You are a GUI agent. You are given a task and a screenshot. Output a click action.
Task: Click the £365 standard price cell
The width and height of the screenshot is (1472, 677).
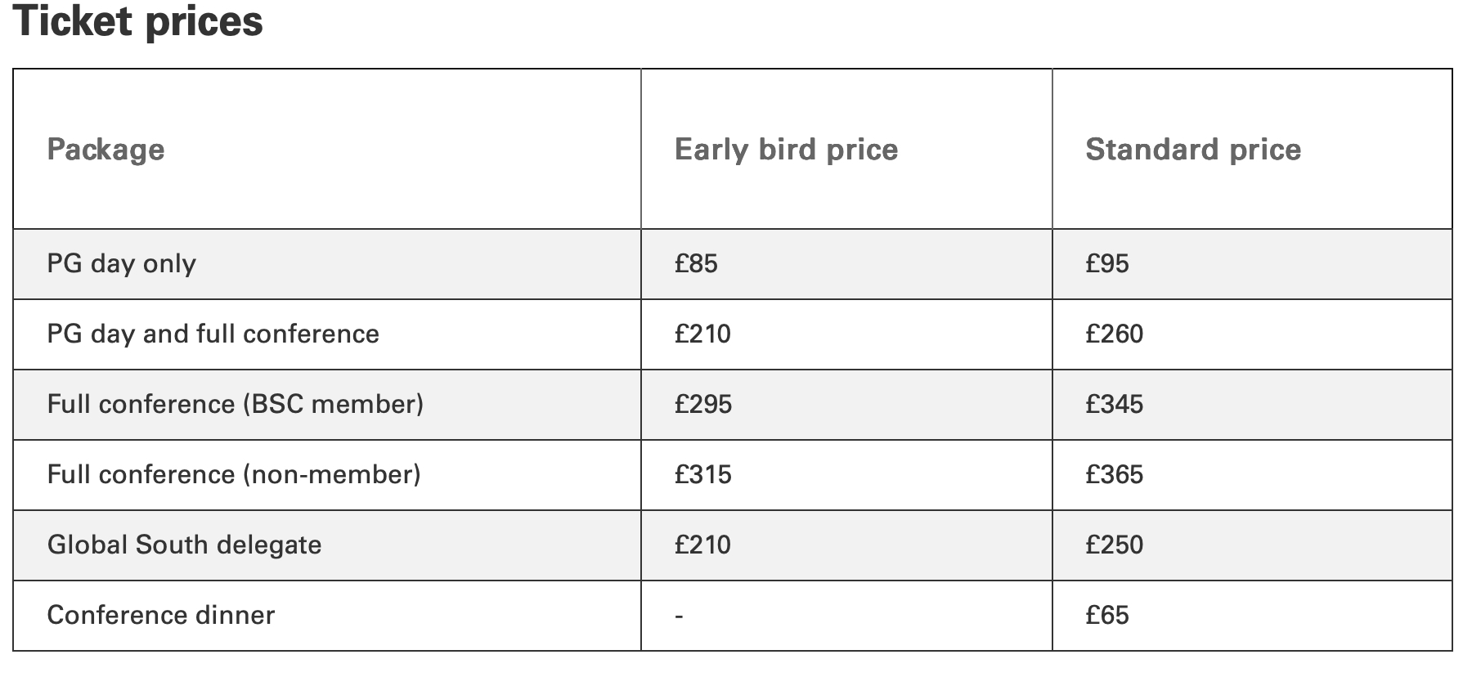[x=1114, y=475]
